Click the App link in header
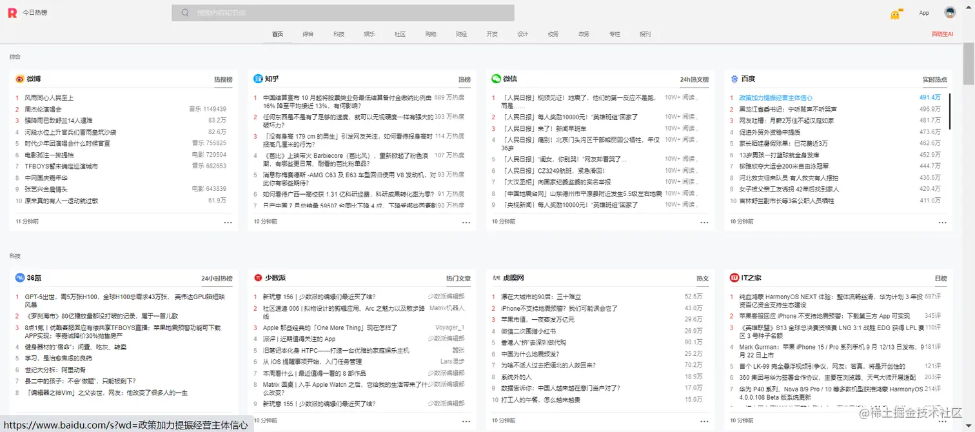The image size is (975, 432). (x=924, y=13)
